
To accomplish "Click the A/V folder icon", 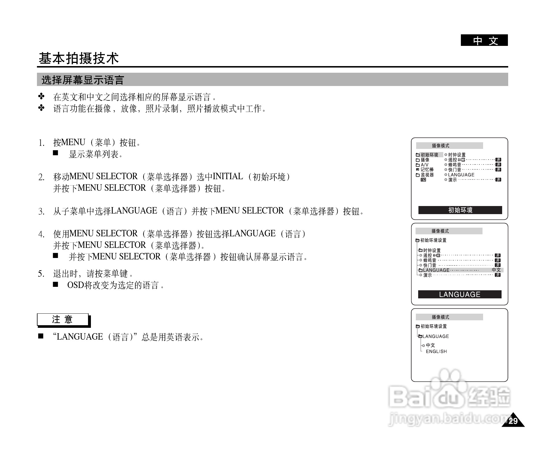I will 418,165.
